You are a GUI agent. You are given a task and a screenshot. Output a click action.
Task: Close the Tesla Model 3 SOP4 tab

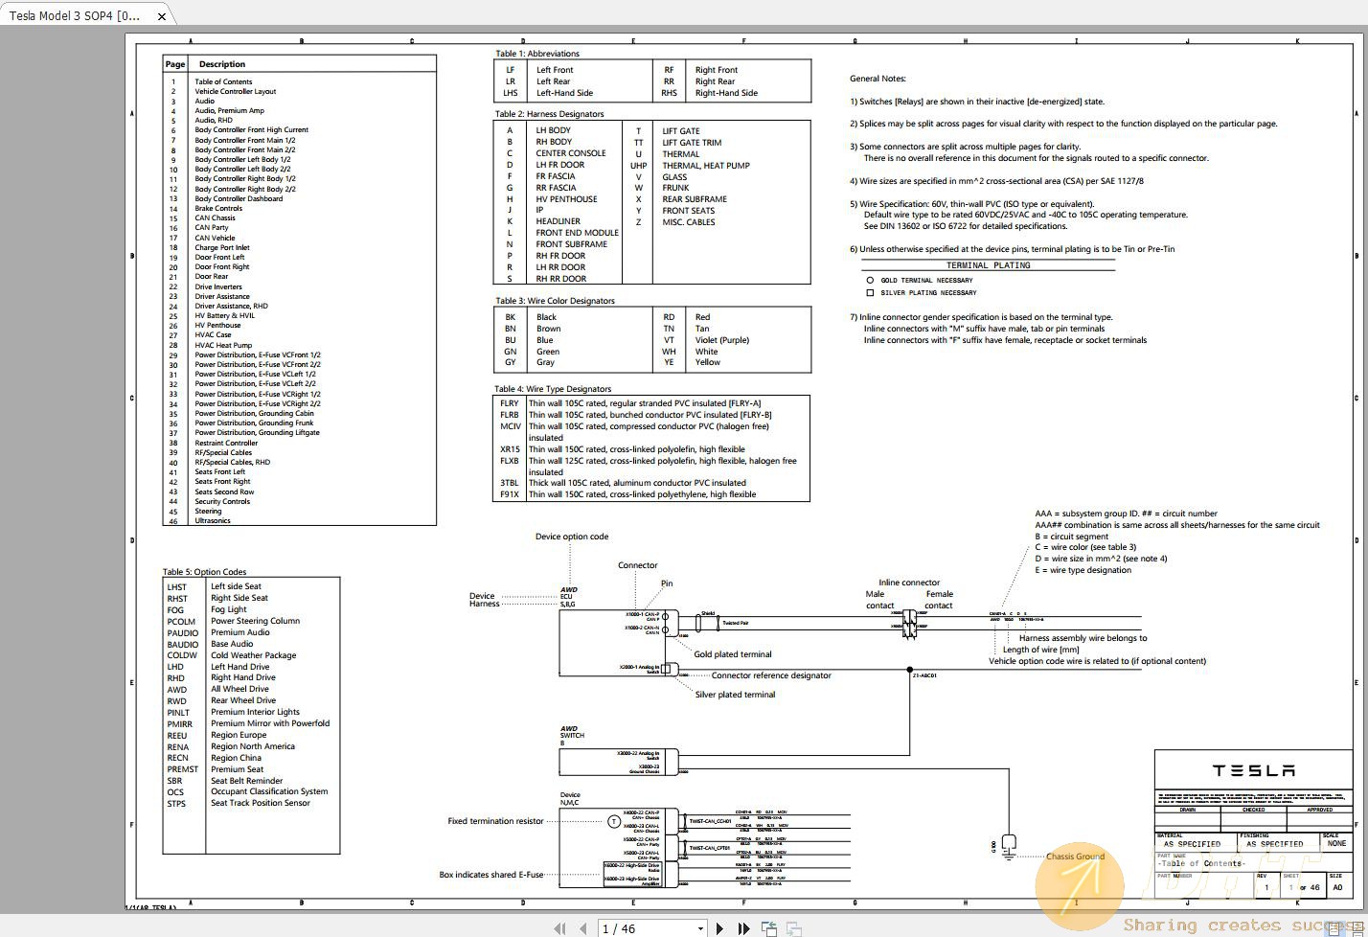tap(162, 16)
